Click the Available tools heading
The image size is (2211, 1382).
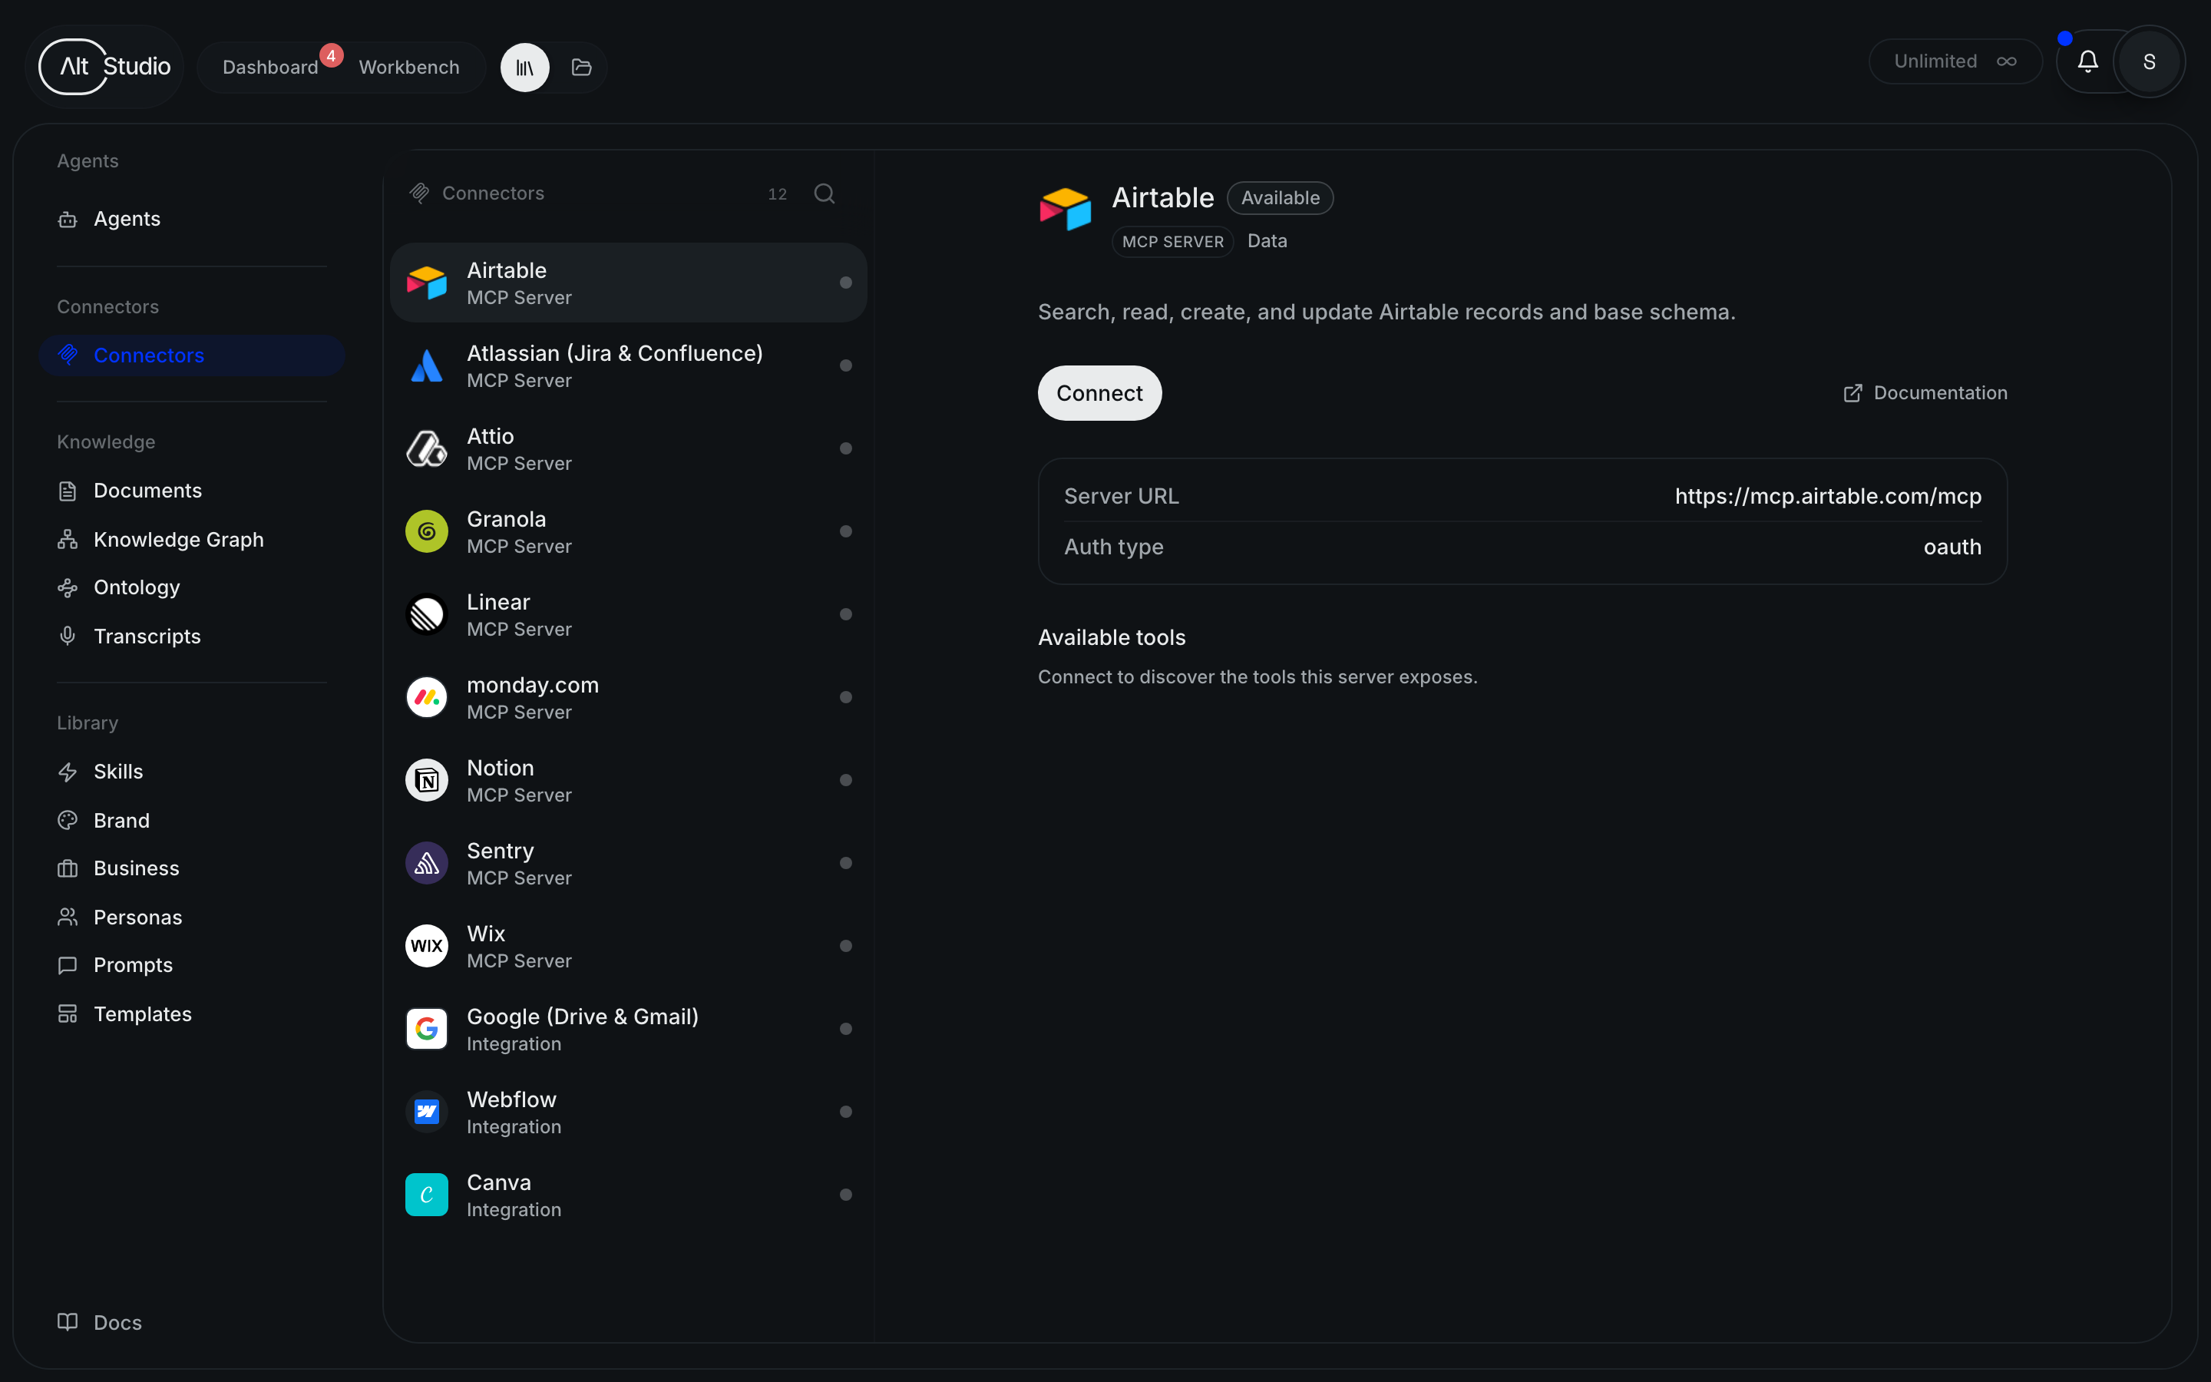[1112, 638]
